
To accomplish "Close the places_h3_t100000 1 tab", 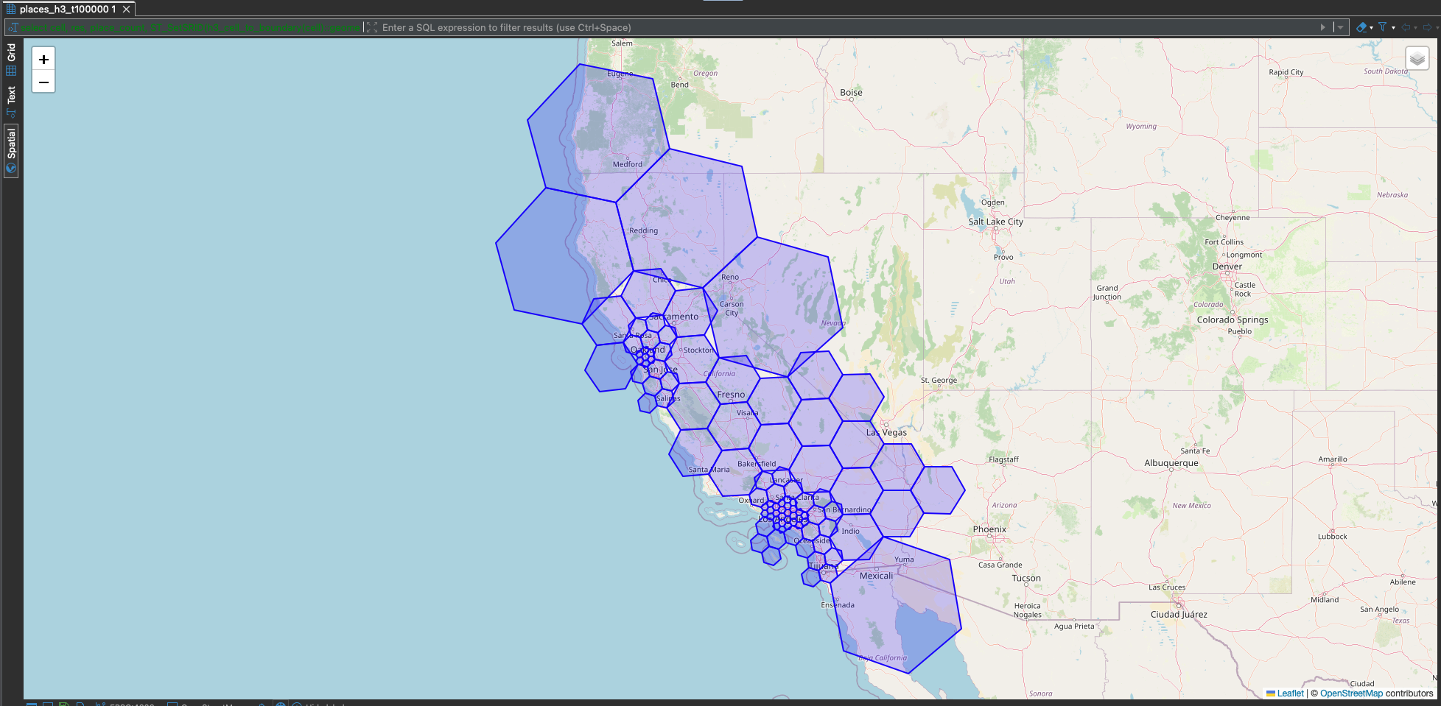I will click(127, 9).
